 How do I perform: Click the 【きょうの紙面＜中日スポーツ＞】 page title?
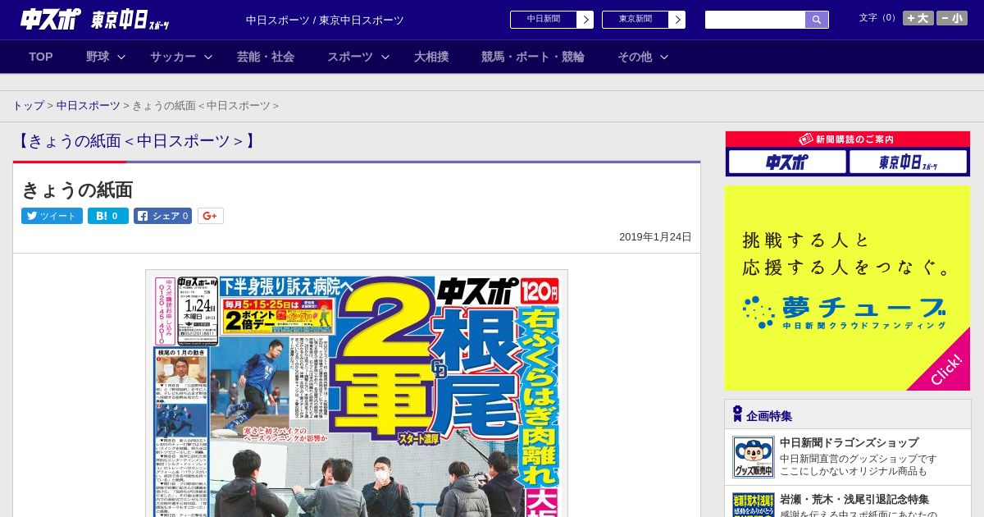coord(135,141)
